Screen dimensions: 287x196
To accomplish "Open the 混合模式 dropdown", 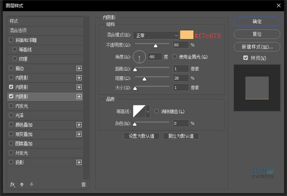I will click(155, 35).
